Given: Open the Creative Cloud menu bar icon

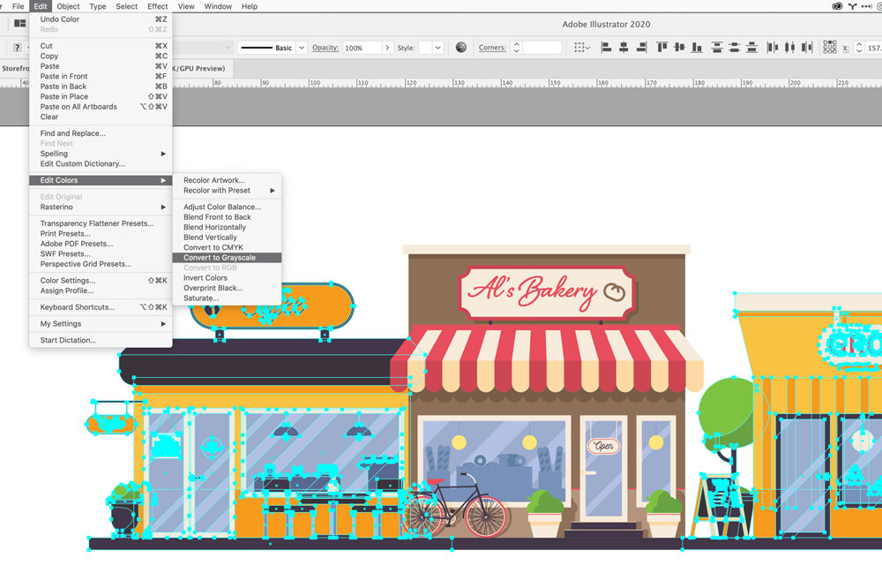Looking at the screenshot, I should (837, 6).
